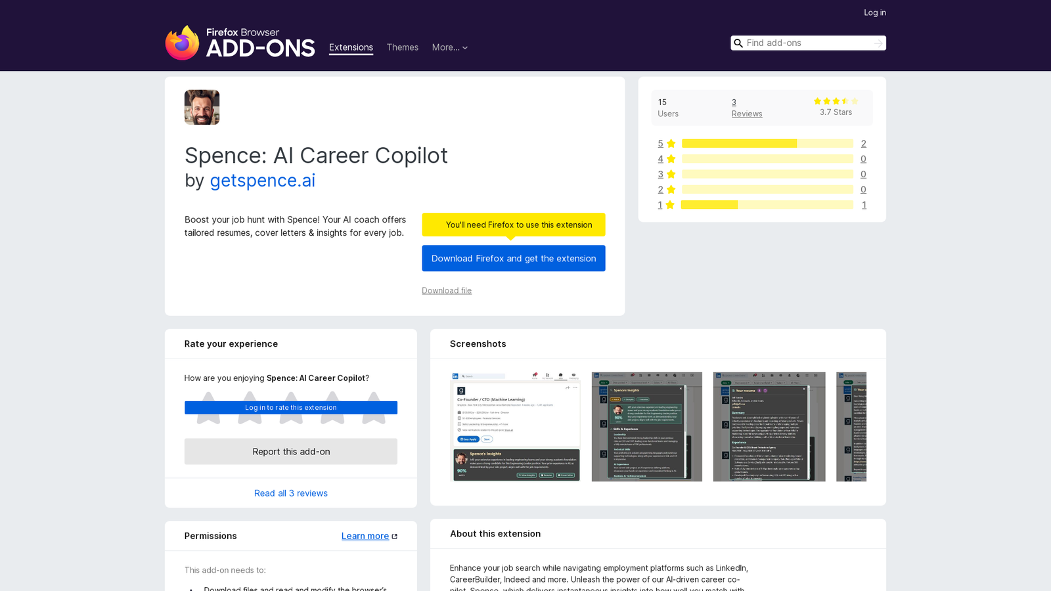Focus the Find add-ons search field
Viewport: 1051px width, 591px height.
click(x=808, y=43)
